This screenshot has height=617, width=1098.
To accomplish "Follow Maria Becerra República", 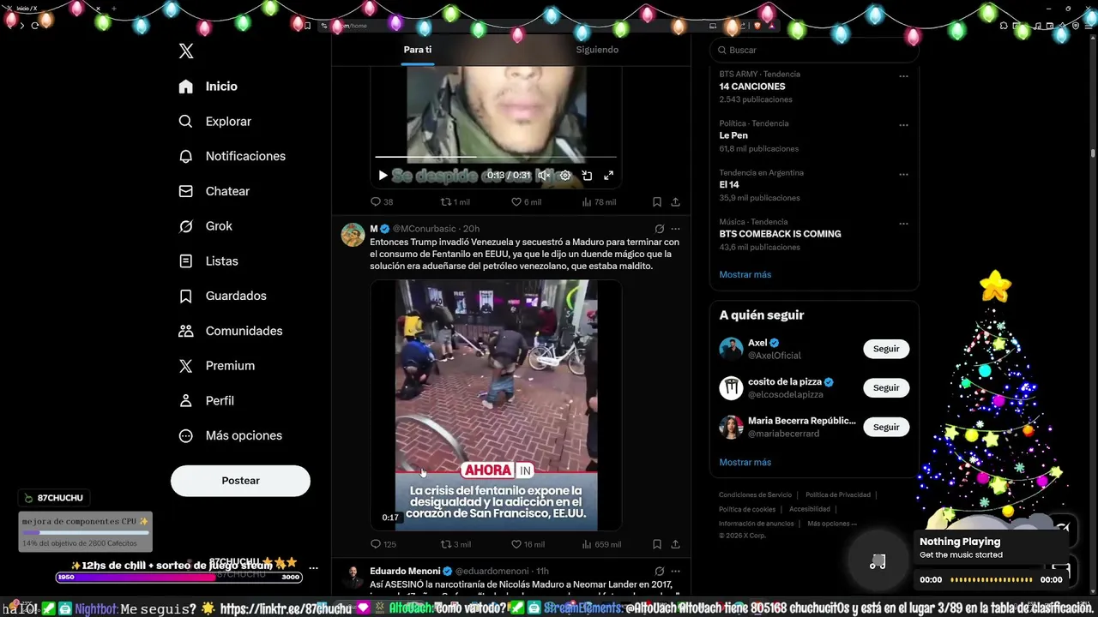I will (x=886, y=427).
